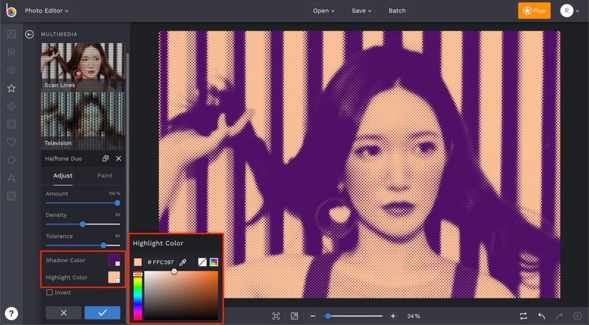The height and width of the screenshot is (325, 589).
Task: Enable the Invert checkbox
Action: (50, 293)
